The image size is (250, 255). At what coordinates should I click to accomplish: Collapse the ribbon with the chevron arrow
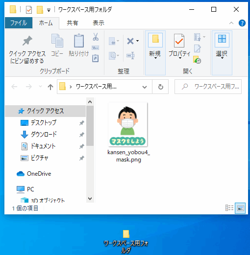tap(231, 23)
